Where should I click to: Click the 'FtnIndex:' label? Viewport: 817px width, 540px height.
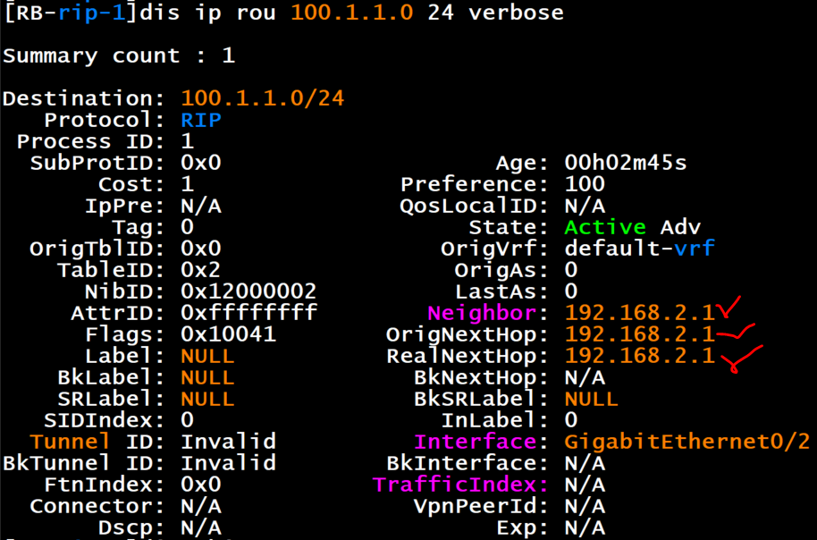click(105, 484)
